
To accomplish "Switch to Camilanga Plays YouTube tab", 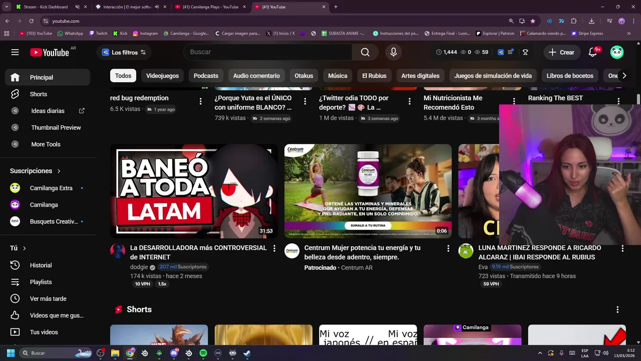I will [x=210, y=7].
